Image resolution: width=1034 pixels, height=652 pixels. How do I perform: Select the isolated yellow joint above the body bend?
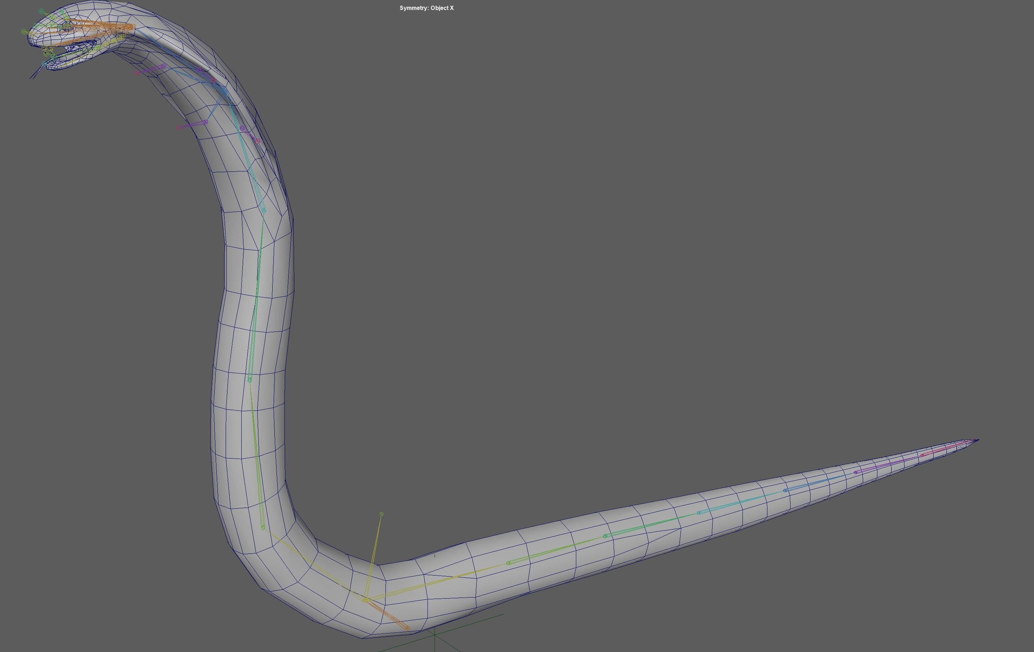[381, 514]
